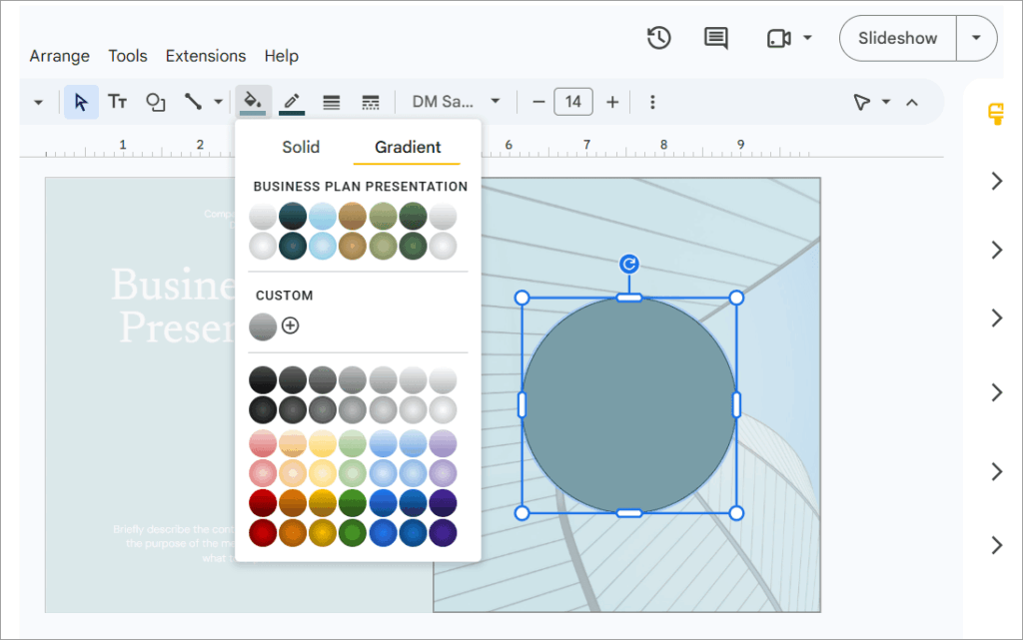Screen dimensions: 1023x640
Task: Pick dark teal linear theme gradient
Action: [x=293, y=217]
